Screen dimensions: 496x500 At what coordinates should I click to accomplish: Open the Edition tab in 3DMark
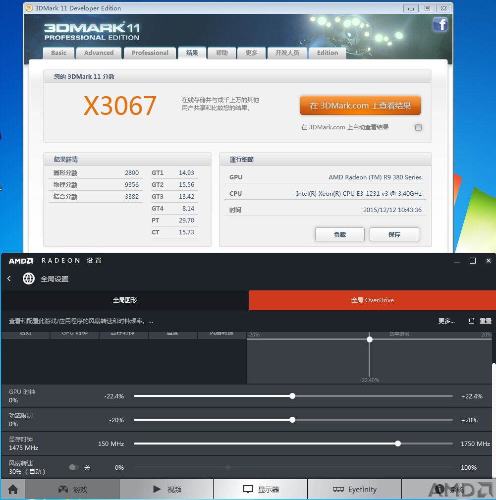point(328,53)
